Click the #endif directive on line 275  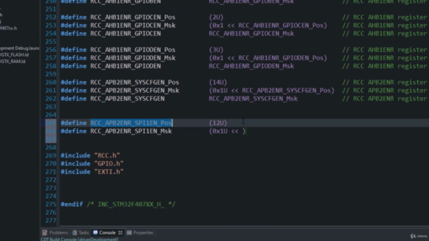72,204
